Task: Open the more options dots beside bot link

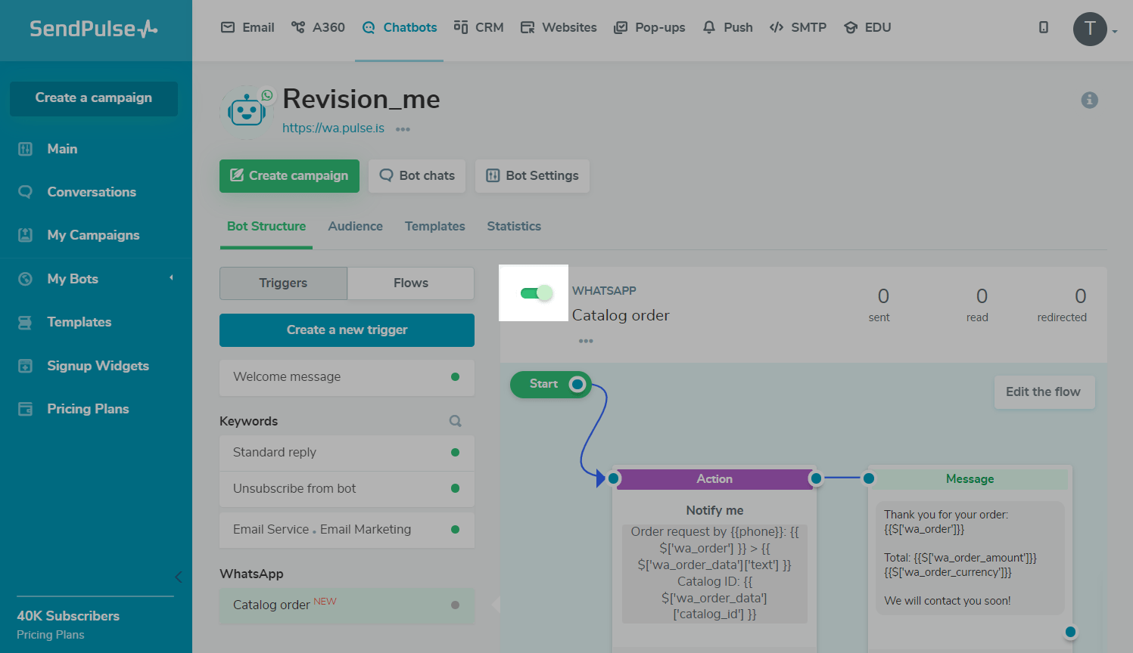Action: coord(403,129)
